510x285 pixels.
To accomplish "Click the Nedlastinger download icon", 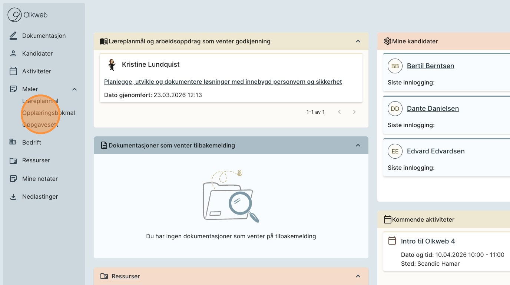I will (x=13, y=196).
